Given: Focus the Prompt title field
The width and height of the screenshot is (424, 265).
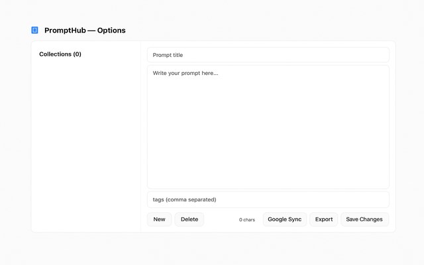Looking at the screenshot, I should [x=268, y=55].
